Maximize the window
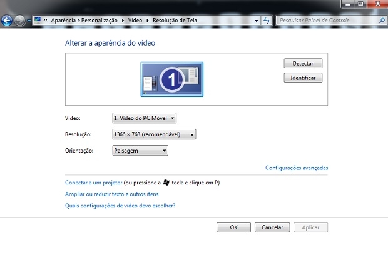The height and width of the screenshot is (260, 388). pos(361,4)
